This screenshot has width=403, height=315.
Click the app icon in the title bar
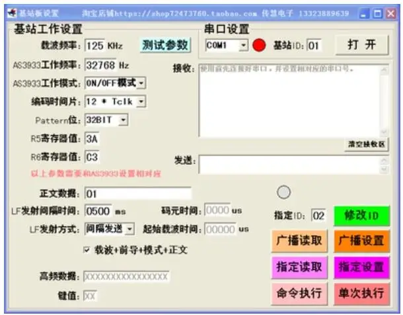(12, 13)
